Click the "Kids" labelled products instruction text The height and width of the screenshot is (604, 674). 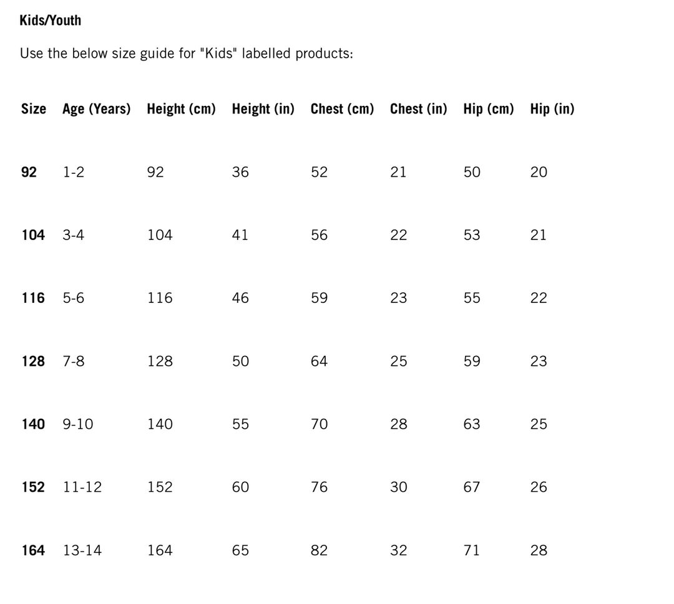tap(187, 53)
